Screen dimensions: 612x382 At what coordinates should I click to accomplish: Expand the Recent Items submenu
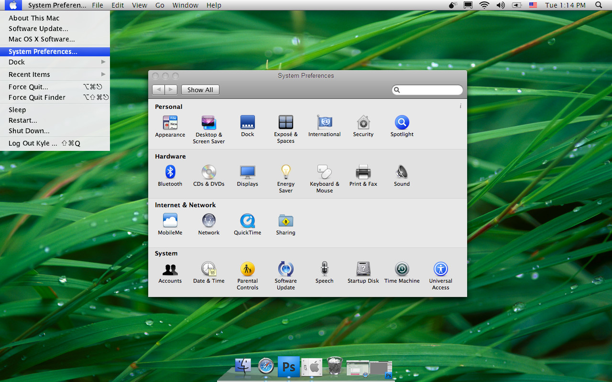29,74
